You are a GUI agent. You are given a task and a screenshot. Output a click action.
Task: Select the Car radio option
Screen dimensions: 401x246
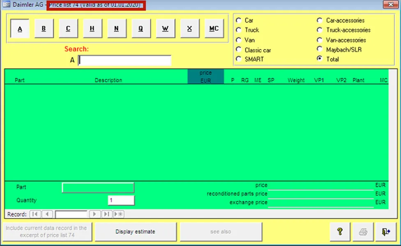coord(239,20)
